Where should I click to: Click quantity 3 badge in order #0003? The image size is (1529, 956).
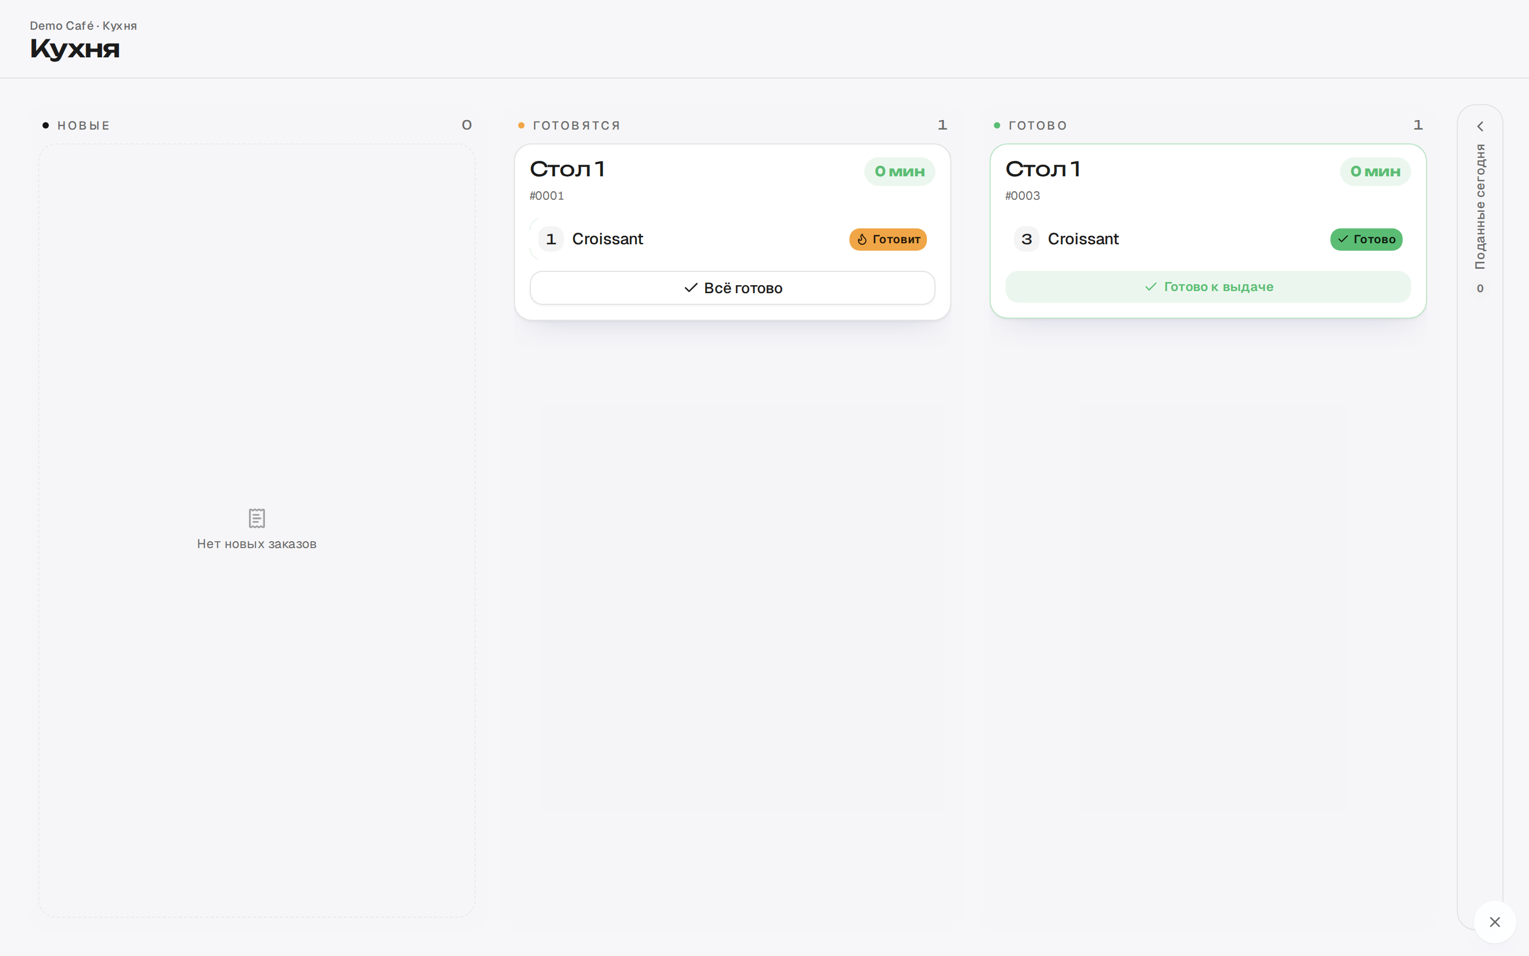pyautogui.click(x=1027, y=239)
